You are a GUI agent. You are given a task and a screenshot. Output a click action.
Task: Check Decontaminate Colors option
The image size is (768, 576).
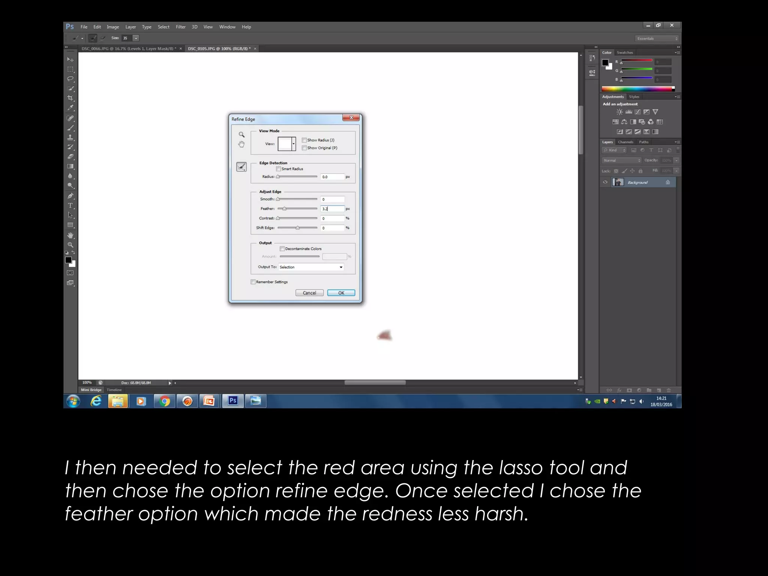tap(282, 249)
